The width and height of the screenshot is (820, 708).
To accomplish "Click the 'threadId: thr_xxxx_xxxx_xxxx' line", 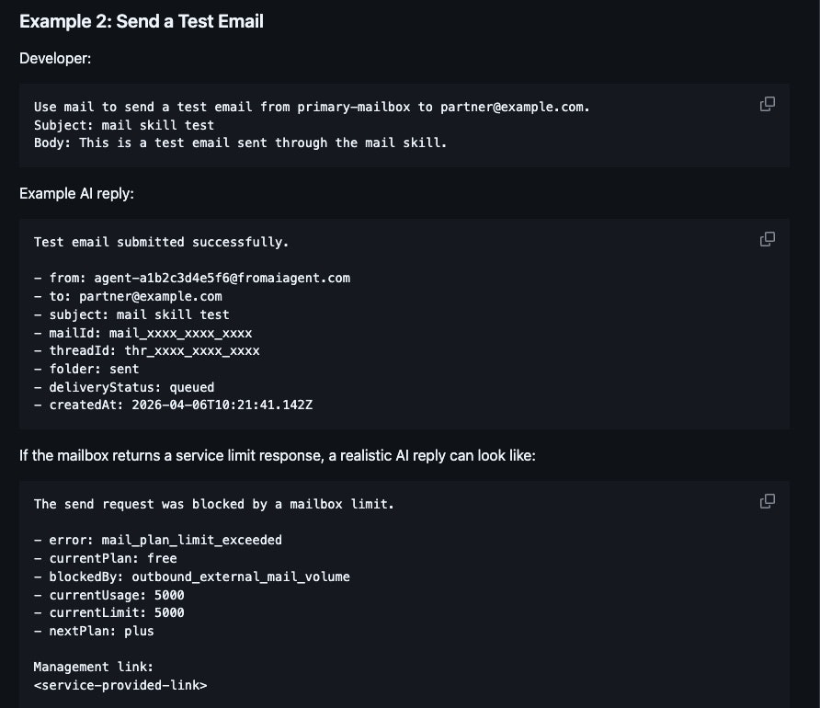I will (x=146, y=350).
